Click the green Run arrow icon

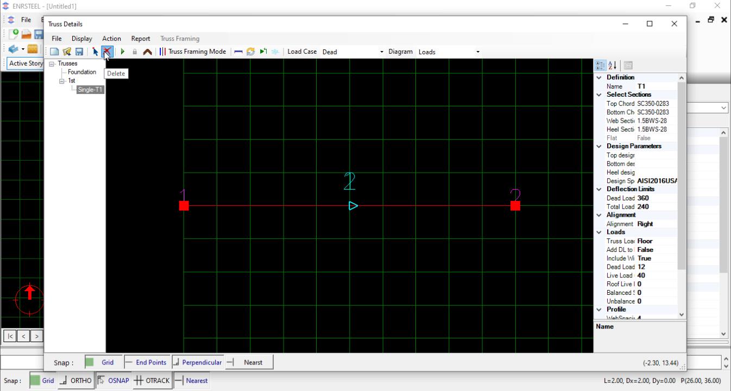click(123, 52)
